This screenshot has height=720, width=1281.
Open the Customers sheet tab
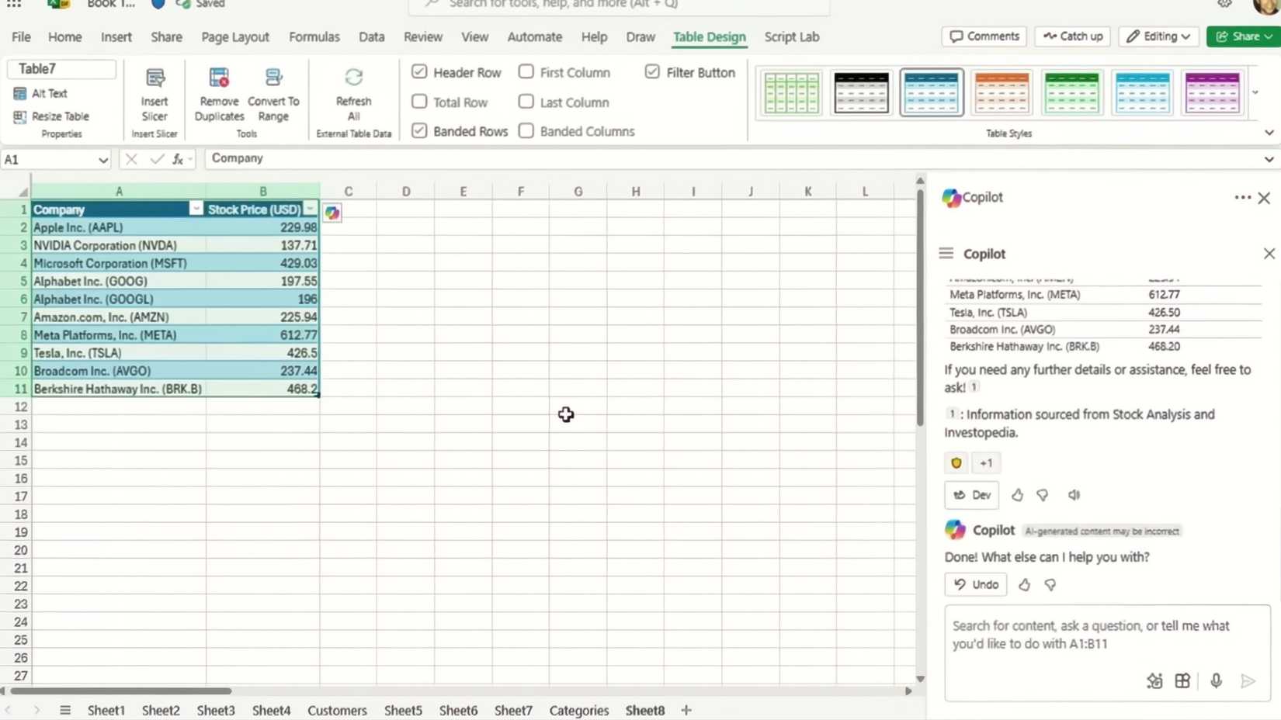(x=336, y=709)
